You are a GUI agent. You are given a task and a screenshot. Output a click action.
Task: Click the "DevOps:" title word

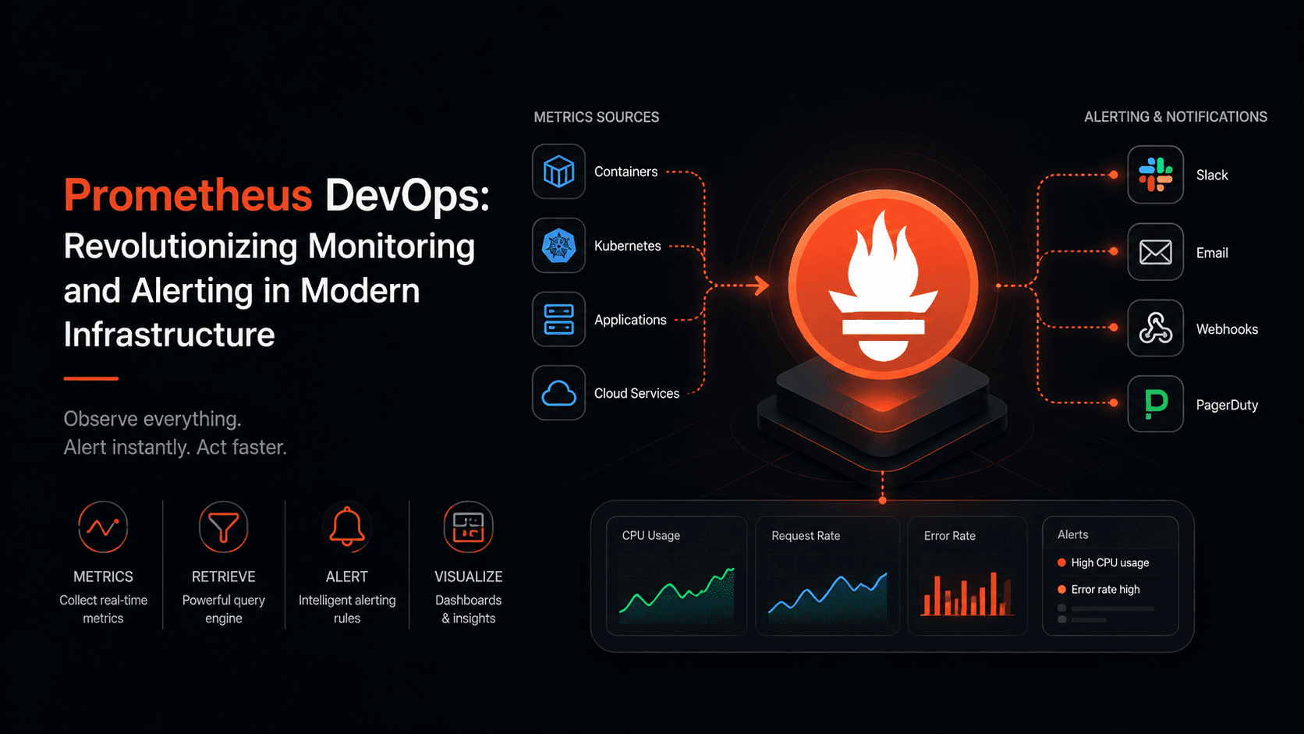pyautogui.click(x=407, y=197)
